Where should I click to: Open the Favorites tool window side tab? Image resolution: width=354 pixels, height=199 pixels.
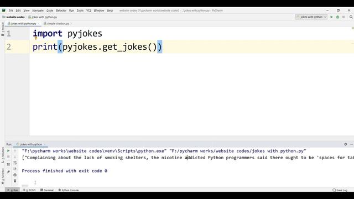[x=2, y=176]
